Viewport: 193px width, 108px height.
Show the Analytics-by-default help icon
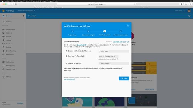tap(118, 59)
